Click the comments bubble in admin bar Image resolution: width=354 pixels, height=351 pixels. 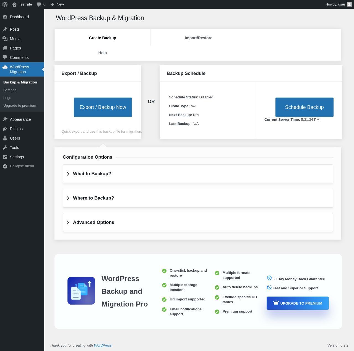39,4
